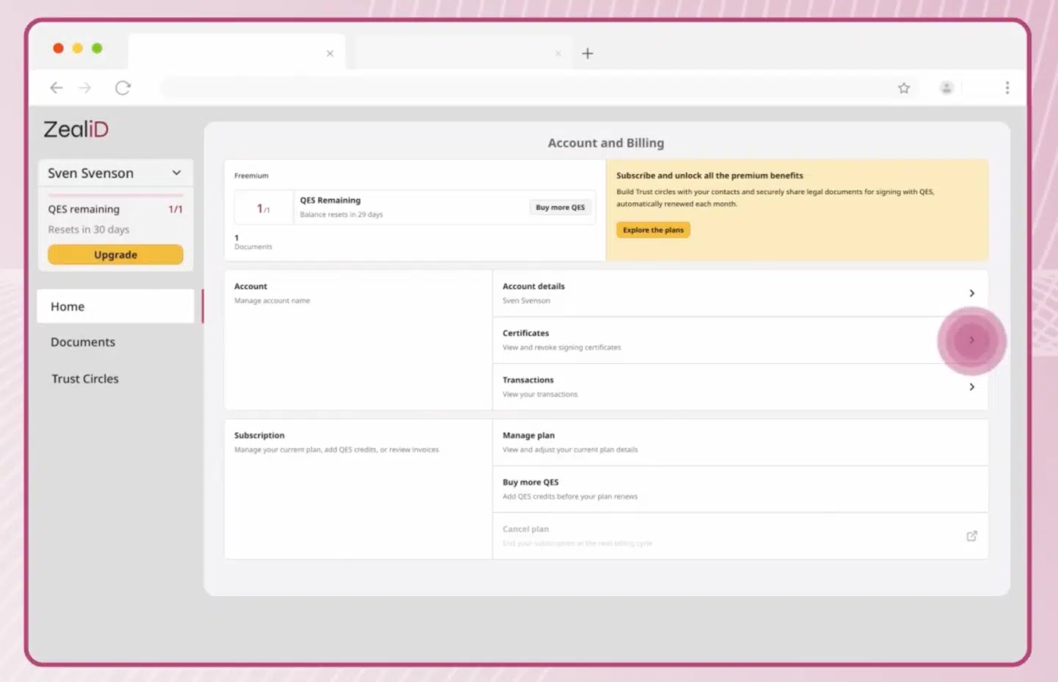Expand the Sven Svenson account dropdown

pyautogui.click(x=115, y=173)
